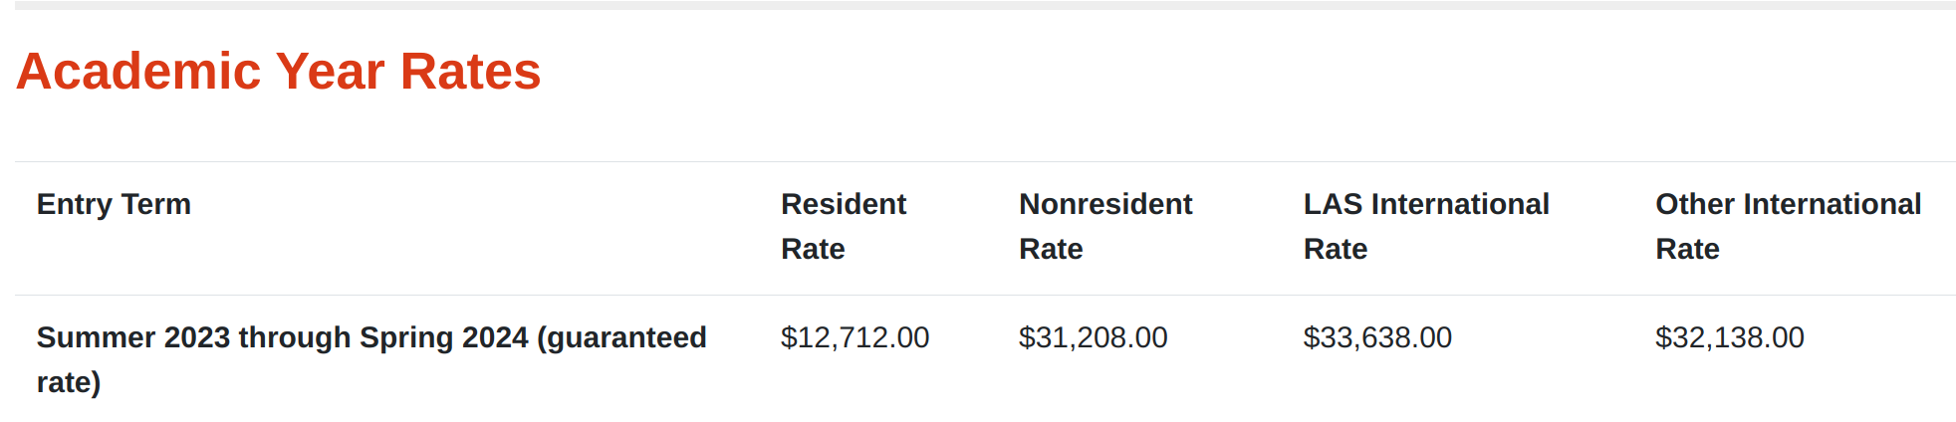Click the word "Rate" beneath "Other International"

pos(1687,249)
